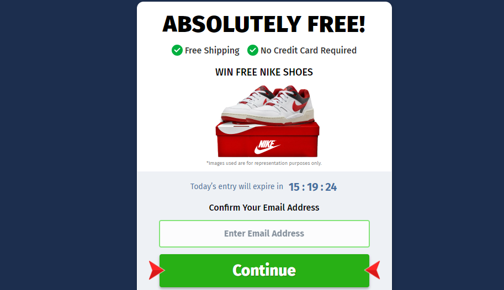Click the green checkmark beside Free Shipping
This screenshot has width=504, height=290.
pyautogui.click(x=177, y=50)
